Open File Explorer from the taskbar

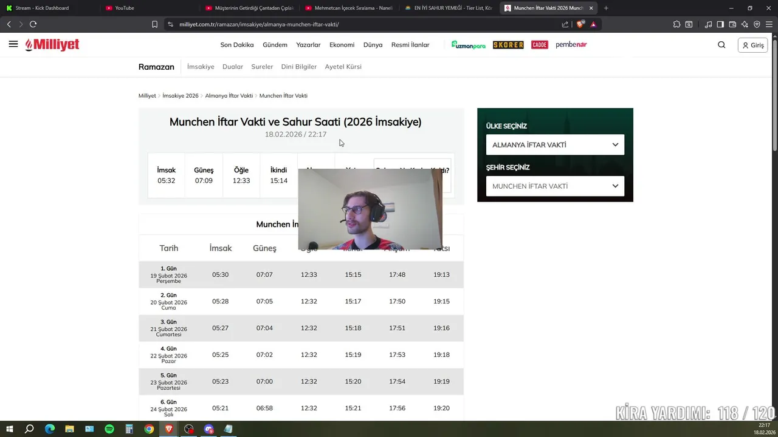click(70, 429)
